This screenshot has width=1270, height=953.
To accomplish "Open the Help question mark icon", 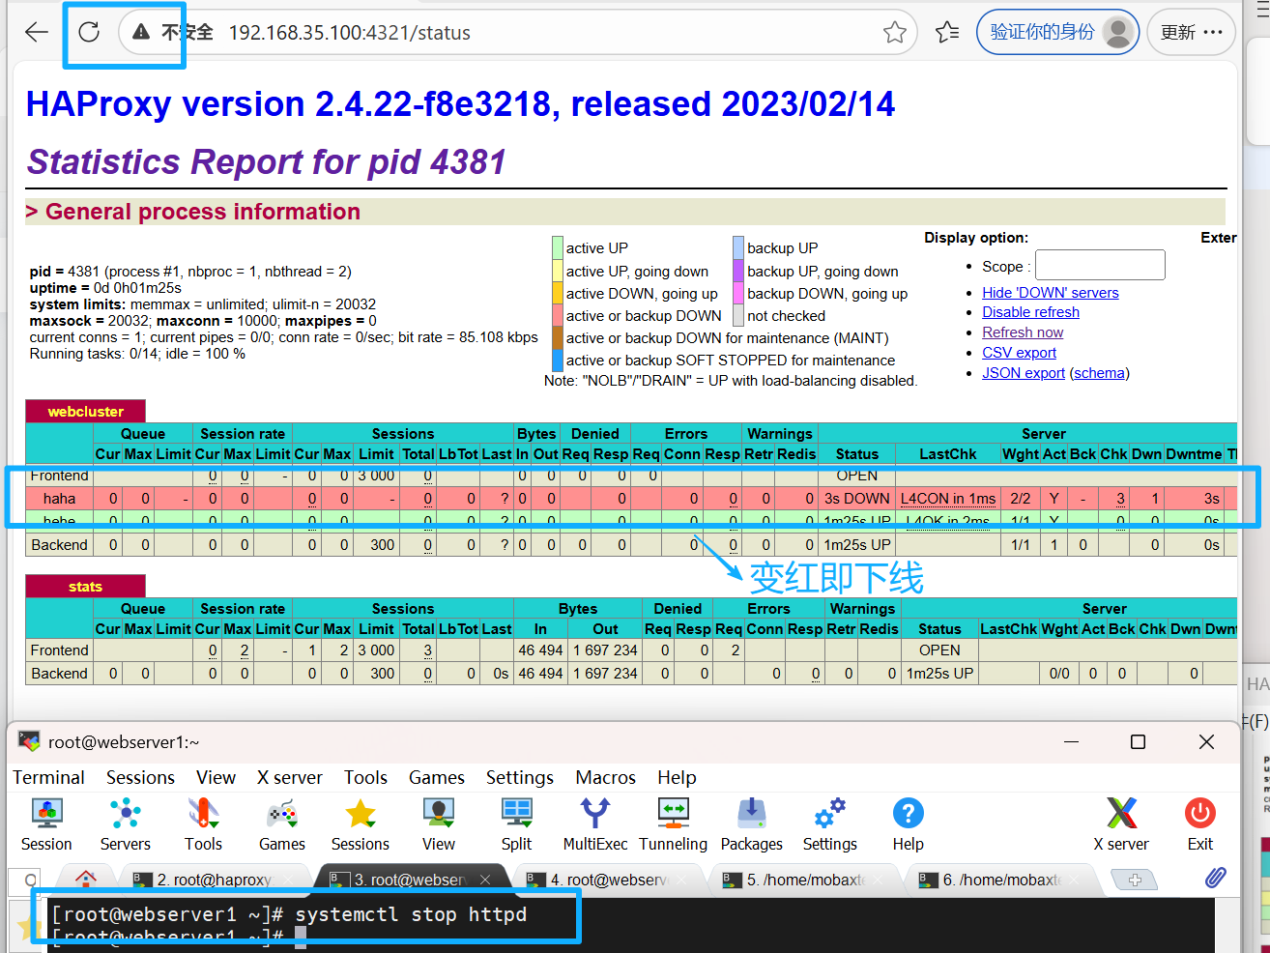I will point(909,814).
